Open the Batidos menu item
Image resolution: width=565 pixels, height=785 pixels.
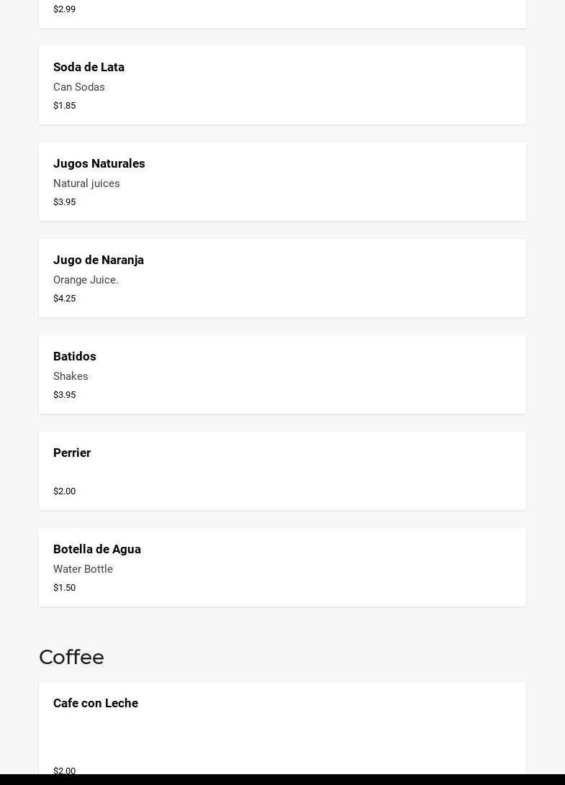[75, 356]
